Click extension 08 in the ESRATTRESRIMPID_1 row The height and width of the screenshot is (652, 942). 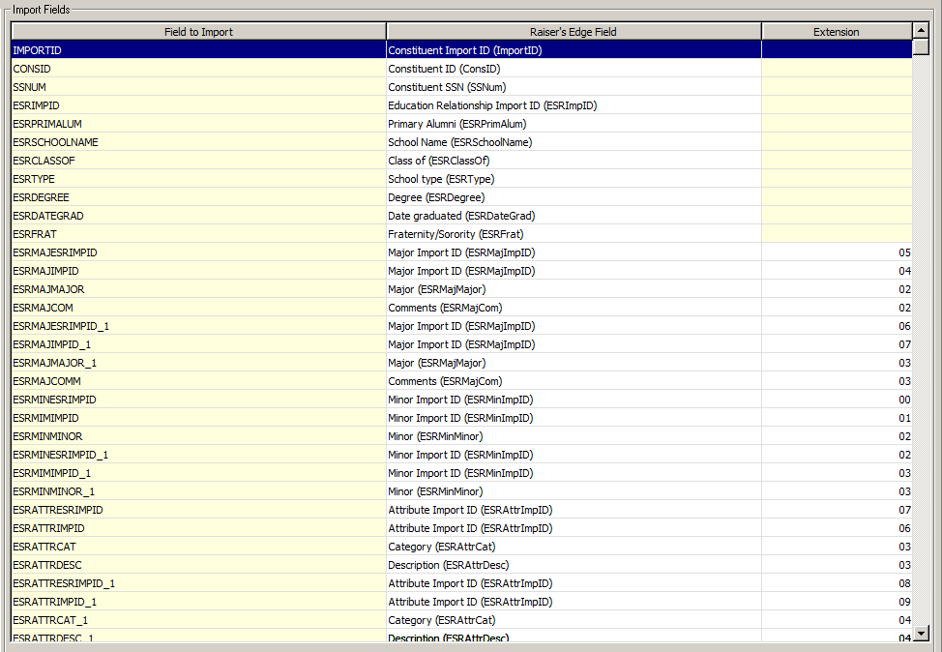[837, 583]
